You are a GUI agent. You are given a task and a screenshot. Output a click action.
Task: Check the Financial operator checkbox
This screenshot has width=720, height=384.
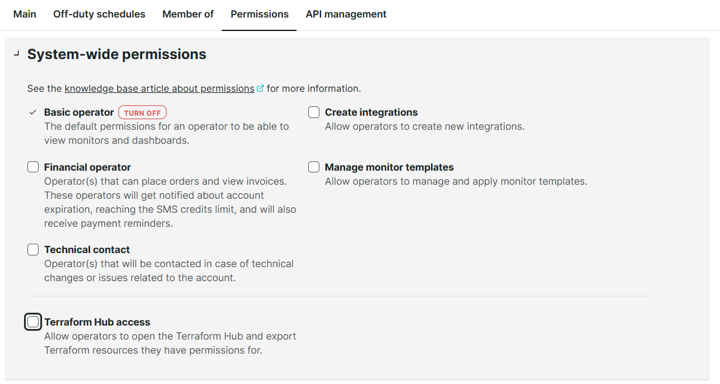pos(33,167)
